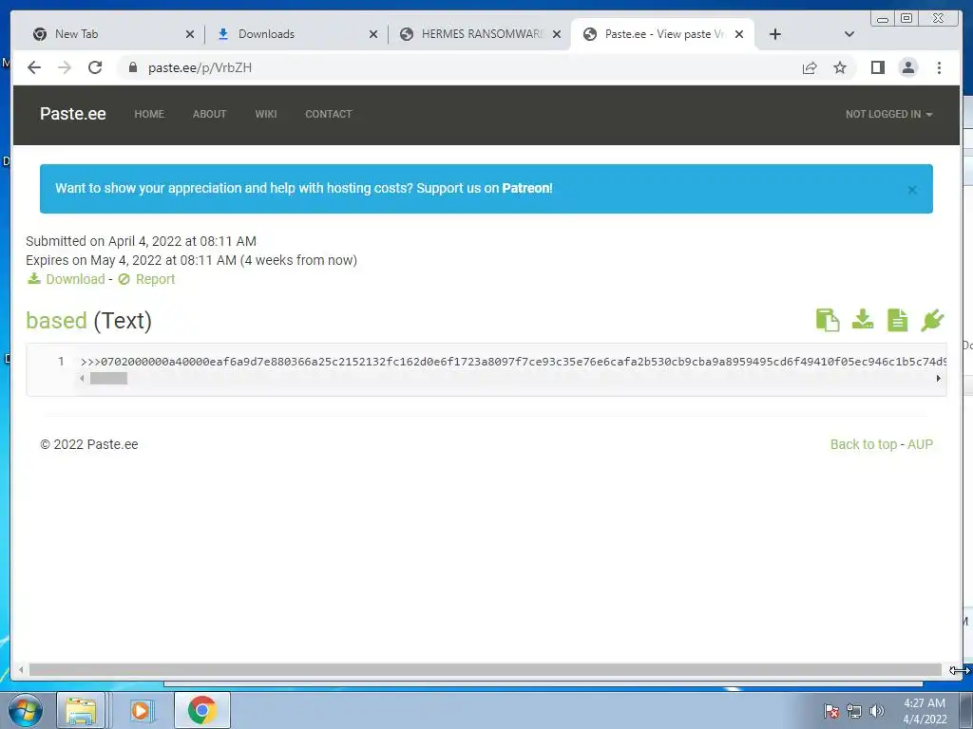Click the Show desktop button
Viewport: 973px width, 729px height.
click(966, 710)
